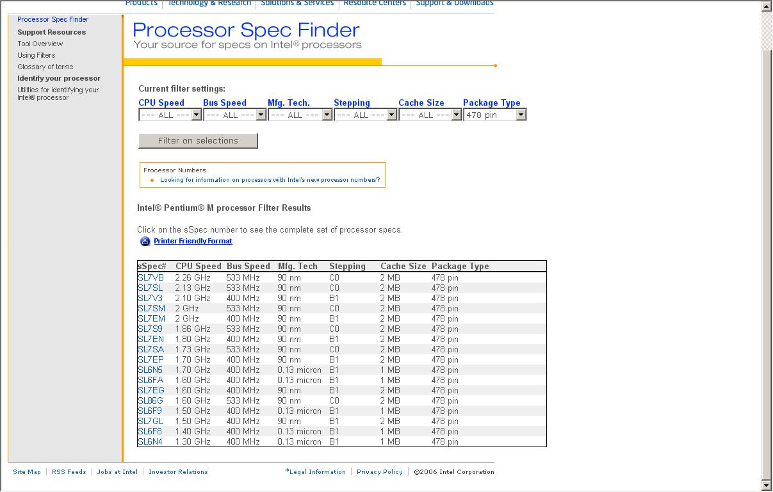Open the Jobs at Intel footer link

coord(117,472)
